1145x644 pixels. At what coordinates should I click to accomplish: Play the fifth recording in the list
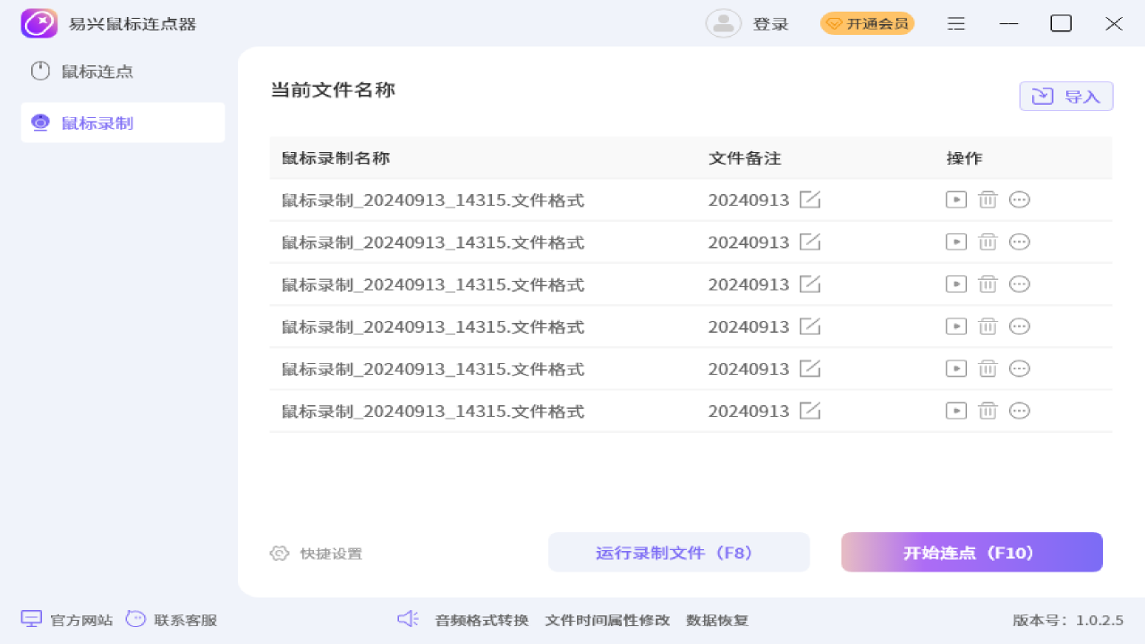click(956, 369)
